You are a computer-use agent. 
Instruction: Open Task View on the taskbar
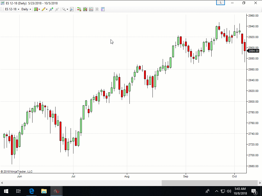click(x=18, y=191)
